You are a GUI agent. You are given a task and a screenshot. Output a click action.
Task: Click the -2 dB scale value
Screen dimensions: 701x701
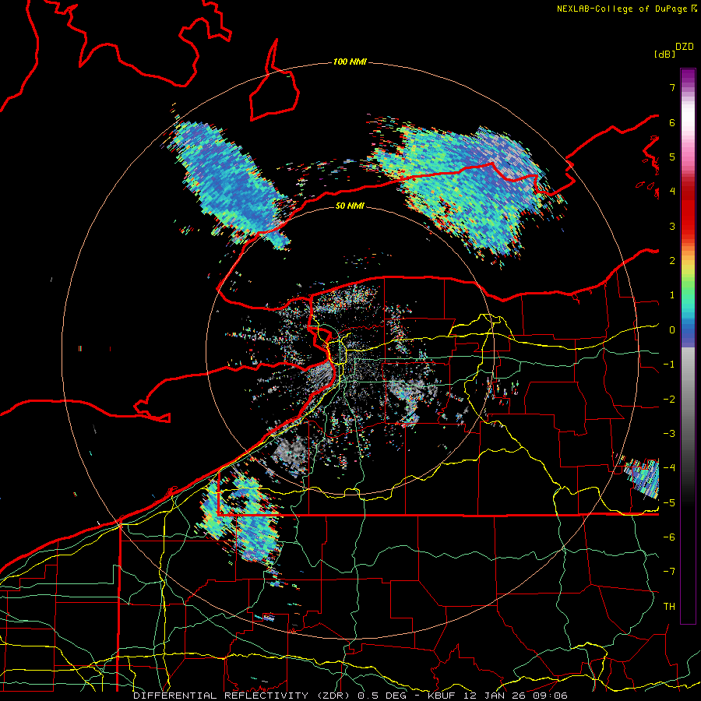pyautogui.click(x=669, y=400)
